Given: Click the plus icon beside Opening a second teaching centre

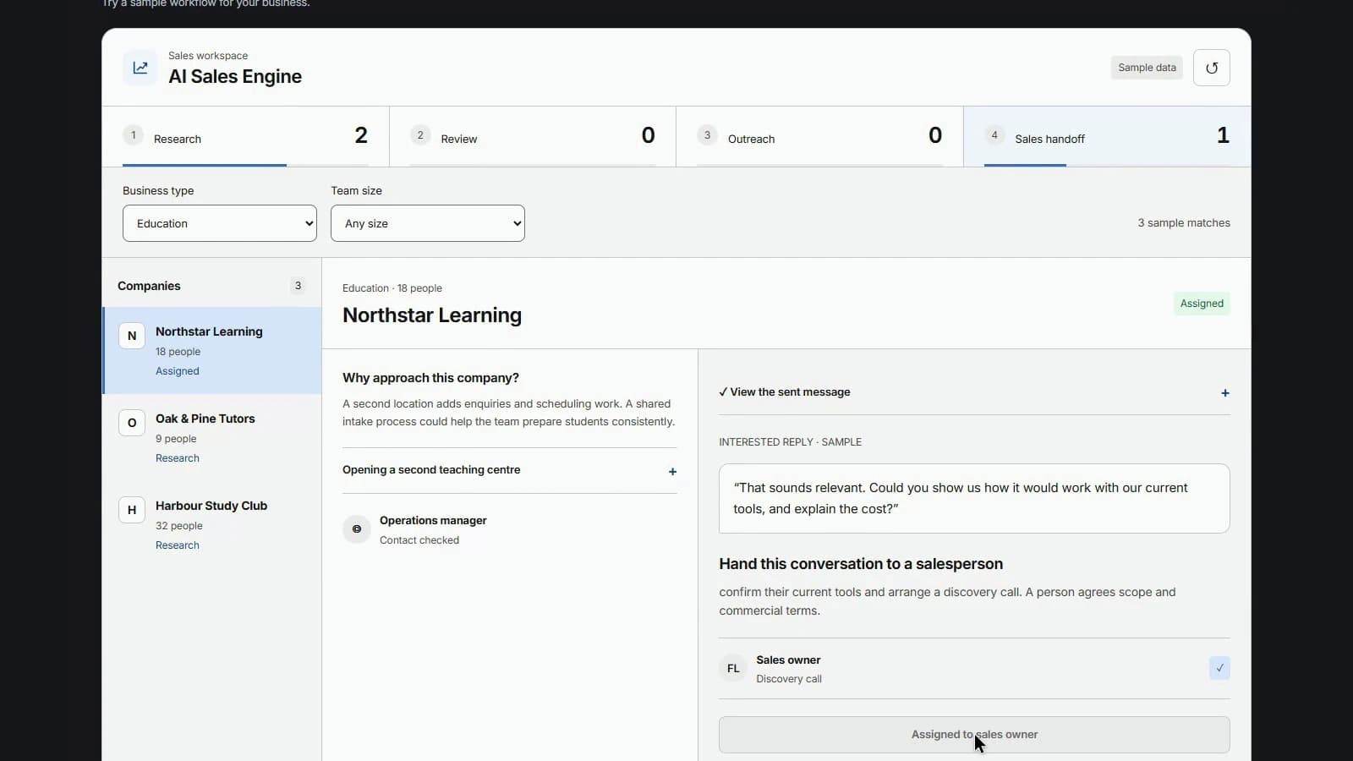Looking at the screenshot, I should (x=672, y=472).
